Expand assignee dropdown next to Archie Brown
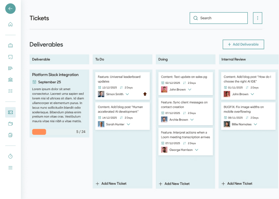The width and height of the screenshot is (279, 199). 192,119
